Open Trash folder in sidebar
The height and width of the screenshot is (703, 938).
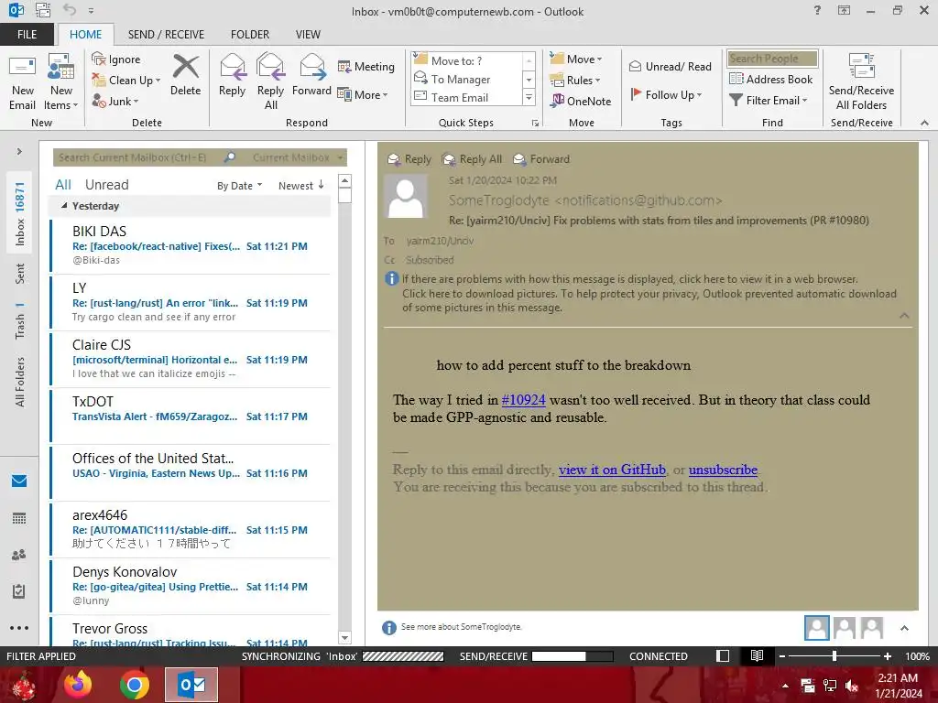(20, 321)
